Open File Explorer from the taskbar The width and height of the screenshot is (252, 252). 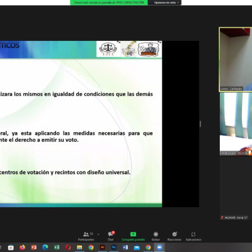[x=79, y=247]
